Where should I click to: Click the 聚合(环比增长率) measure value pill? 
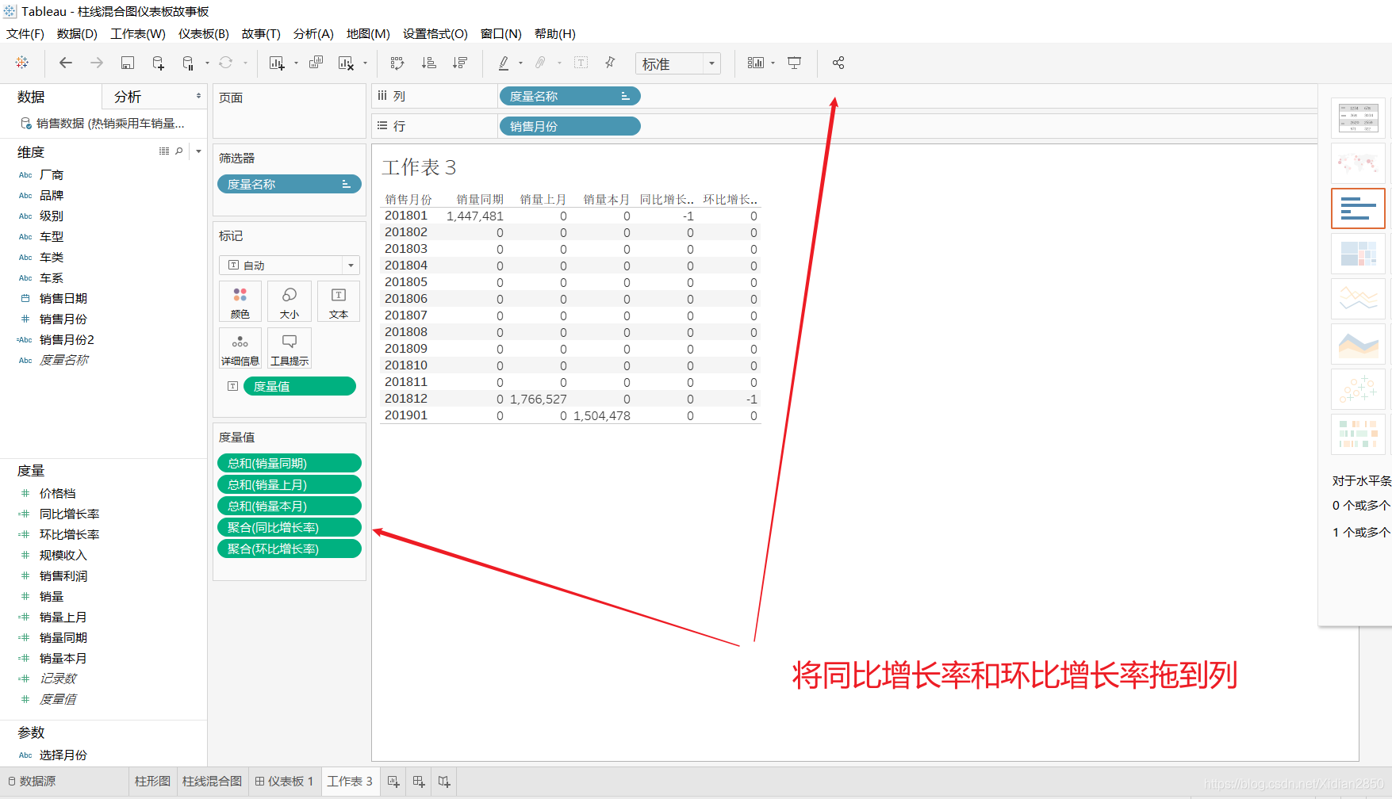[290, 549]
